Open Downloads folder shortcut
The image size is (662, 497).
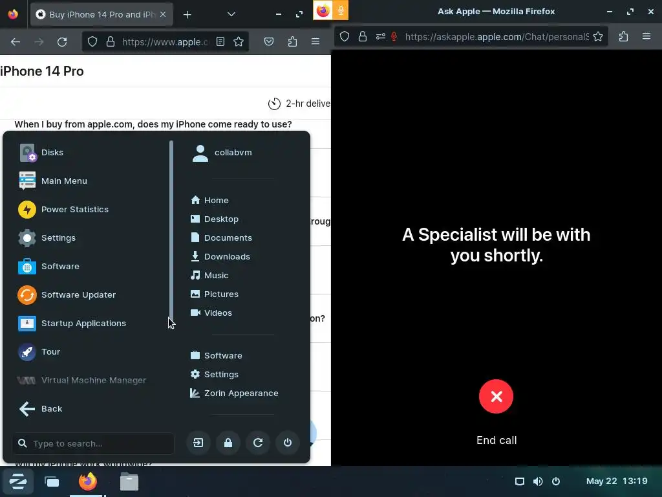pyautogui.click(x=221, y=256)
